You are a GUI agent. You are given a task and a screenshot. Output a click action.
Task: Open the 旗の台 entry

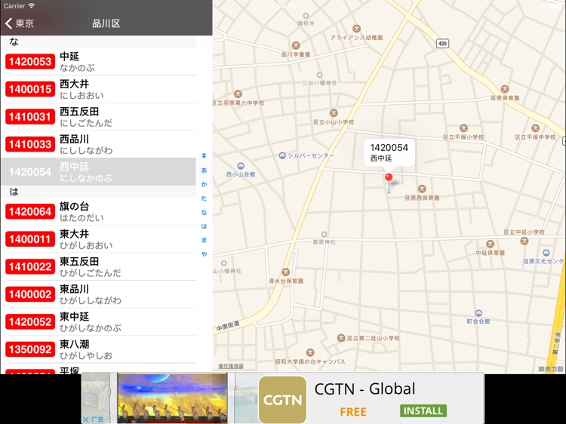click(x=99, y=211)
